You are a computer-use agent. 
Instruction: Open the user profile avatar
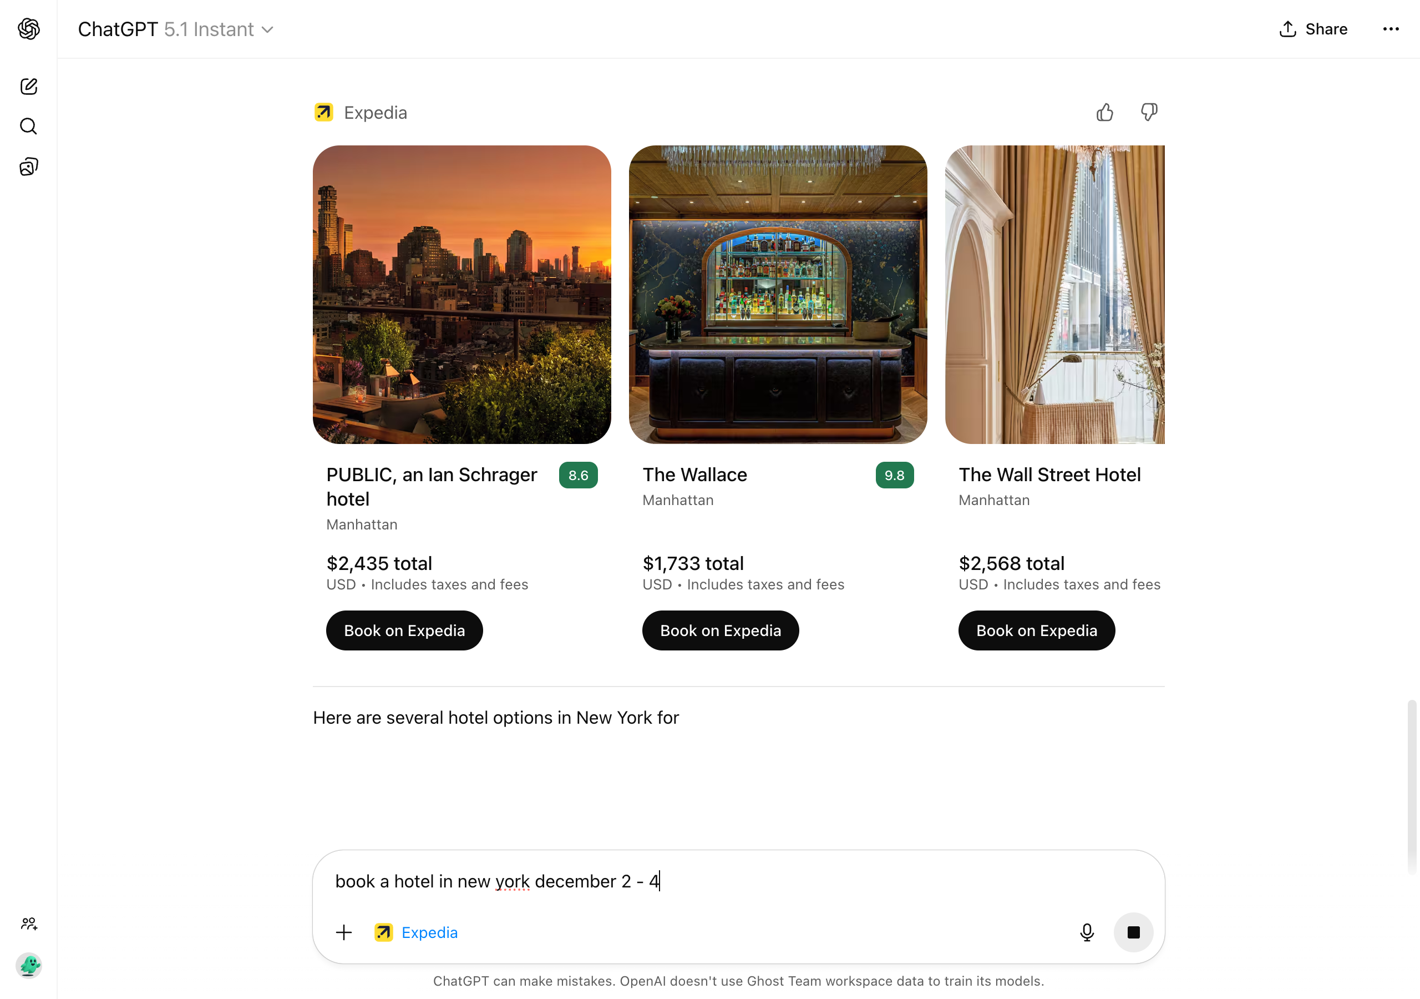(28, 965)
